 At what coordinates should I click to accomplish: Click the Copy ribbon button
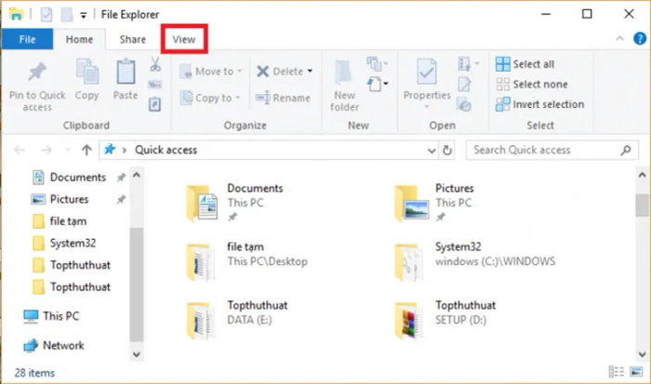[x=86, y=80]
